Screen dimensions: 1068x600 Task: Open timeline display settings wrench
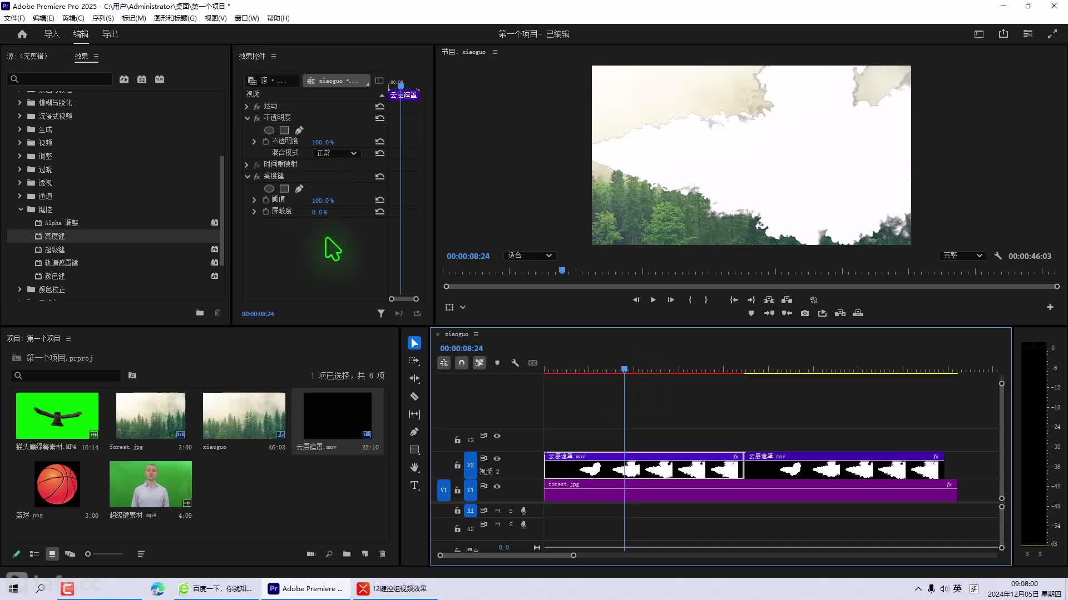pos(515,363)
